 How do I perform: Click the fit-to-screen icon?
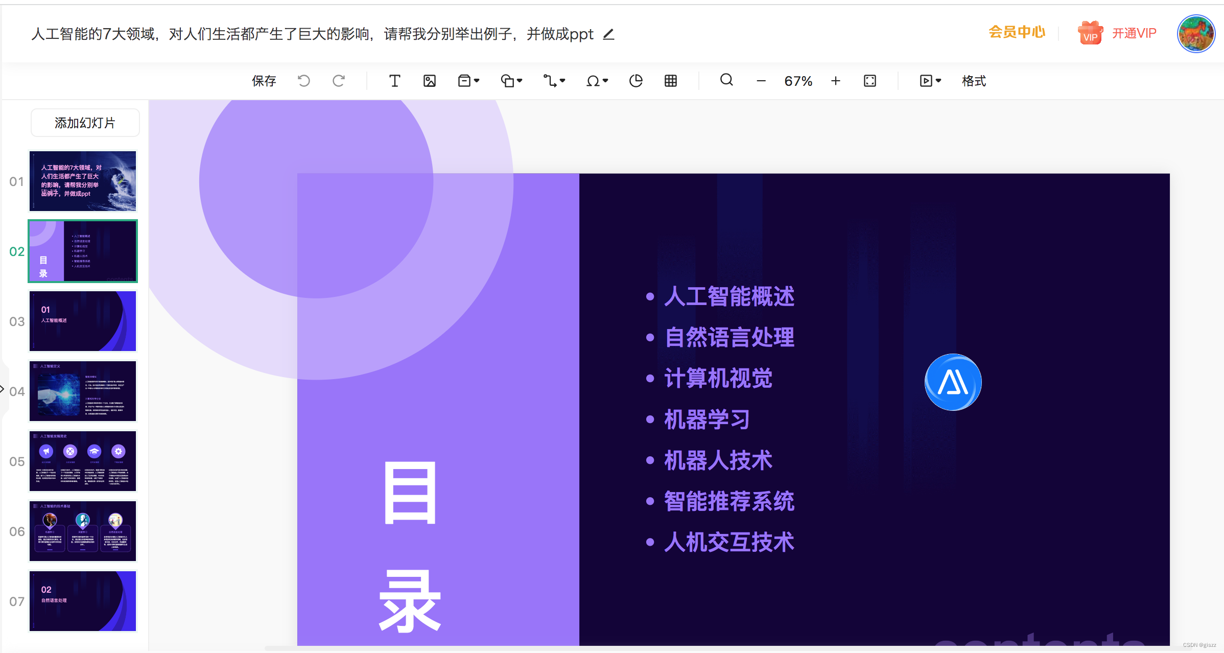[870, 81]
